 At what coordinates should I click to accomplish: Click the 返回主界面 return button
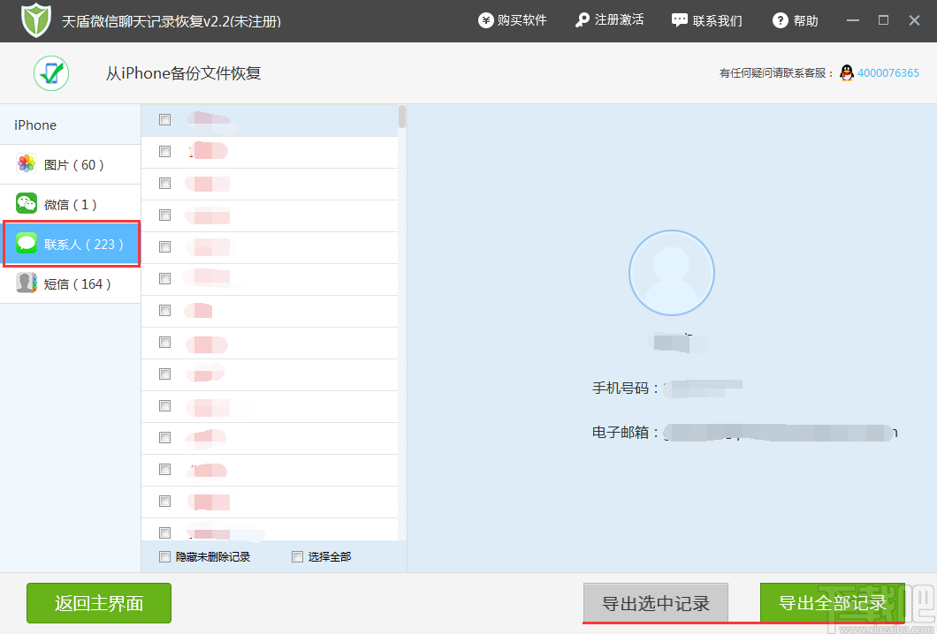[98, 603]
